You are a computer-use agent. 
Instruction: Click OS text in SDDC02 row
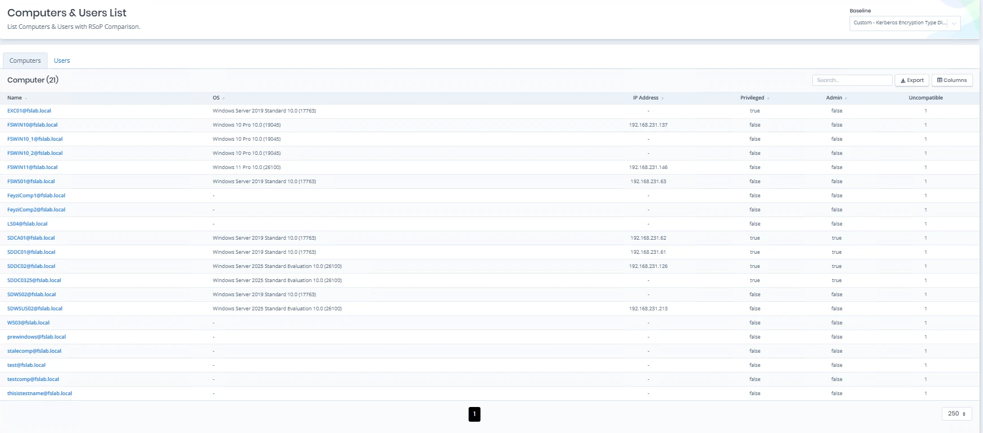(277, 266)
